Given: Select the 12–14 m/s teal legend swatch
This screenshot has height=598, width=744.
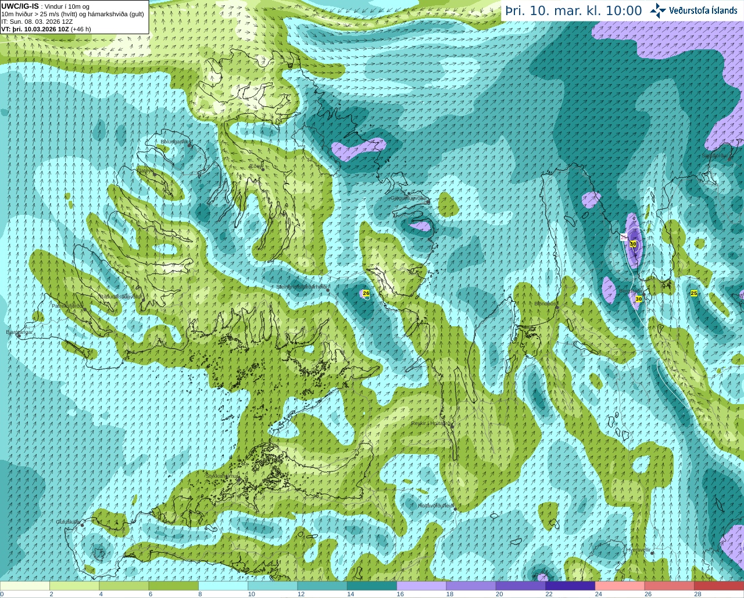Looking at the screenshot, I should [x=322, y=586].
